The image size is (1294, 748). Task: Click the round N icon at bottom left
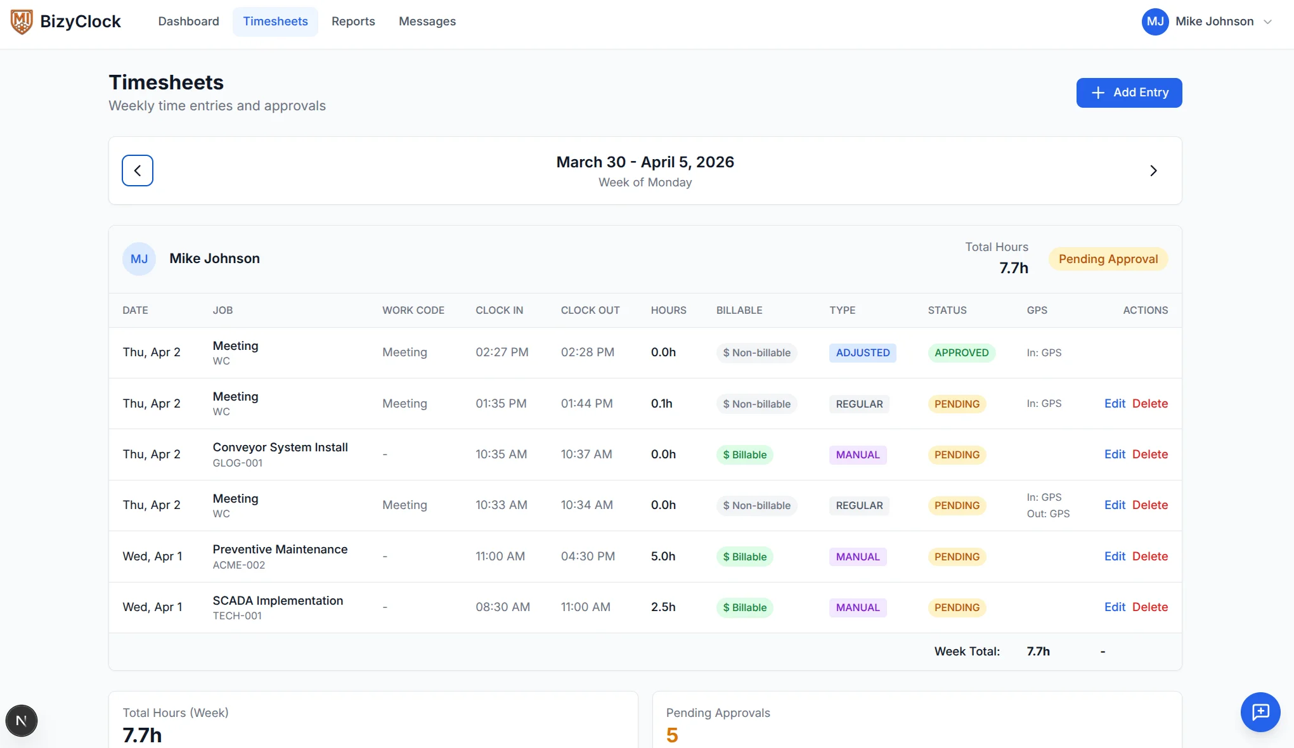pyautogui.click(x=22, y=721)
